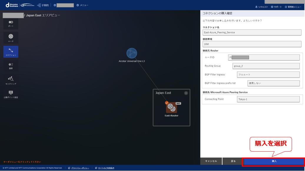Select the East-Router node icon
This screenshot has width=305, height=171.
point(171,108)
